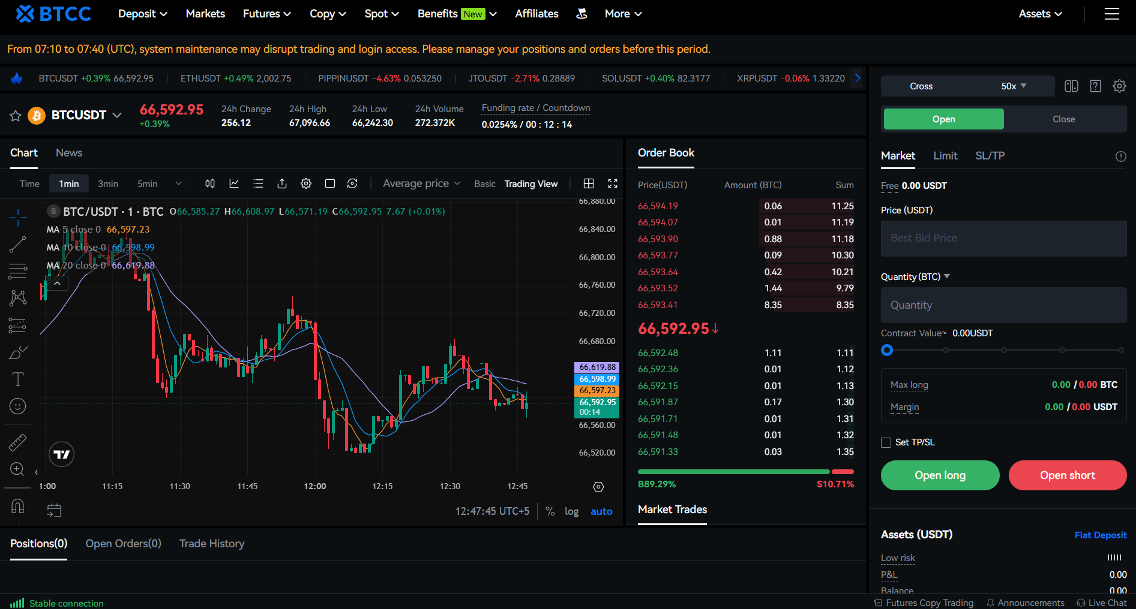Click the position size slider handle
The image size is (1136, 609).
[887, 350]
